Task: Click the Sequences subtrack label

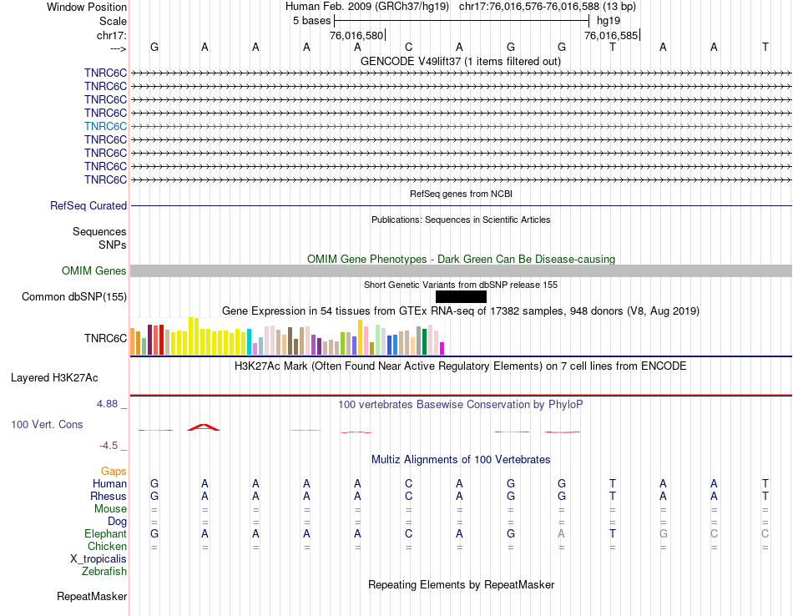Action: tap(99, 232)
